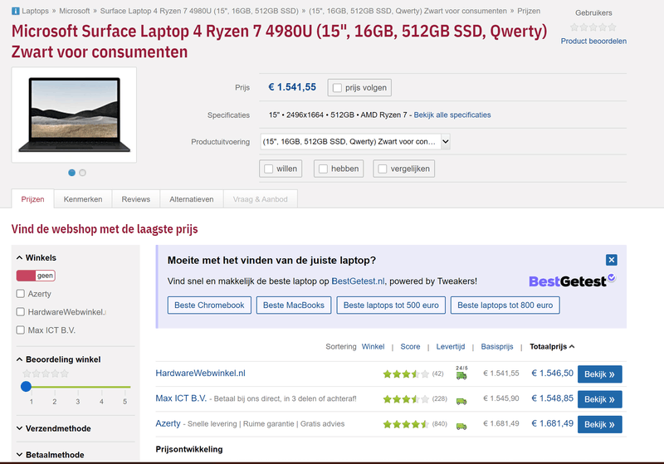Click the shop rating slider handle
The image size is (664, 464).
[26, 386]
